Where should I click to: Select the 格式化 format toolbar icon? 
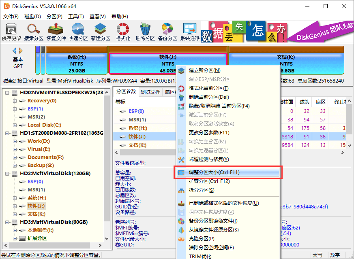click(x=122, y=32)
